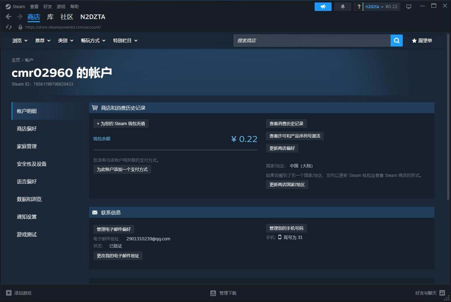The height and width of the screenshot is (302, 451).
Task: Open notifications with the bell icon
Action: [343, 7]
